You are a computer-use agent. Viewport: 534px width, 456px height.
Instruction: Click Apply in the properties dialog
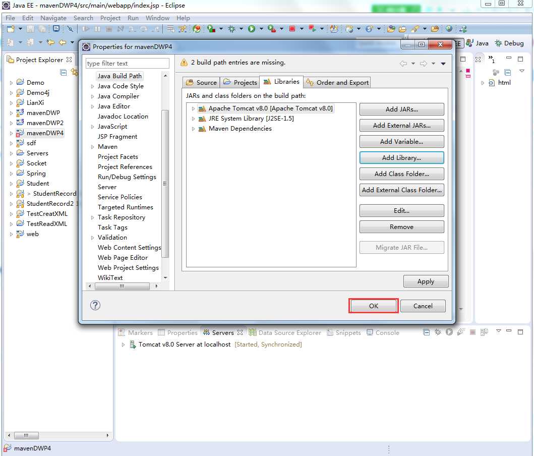[x=426, y=281]
